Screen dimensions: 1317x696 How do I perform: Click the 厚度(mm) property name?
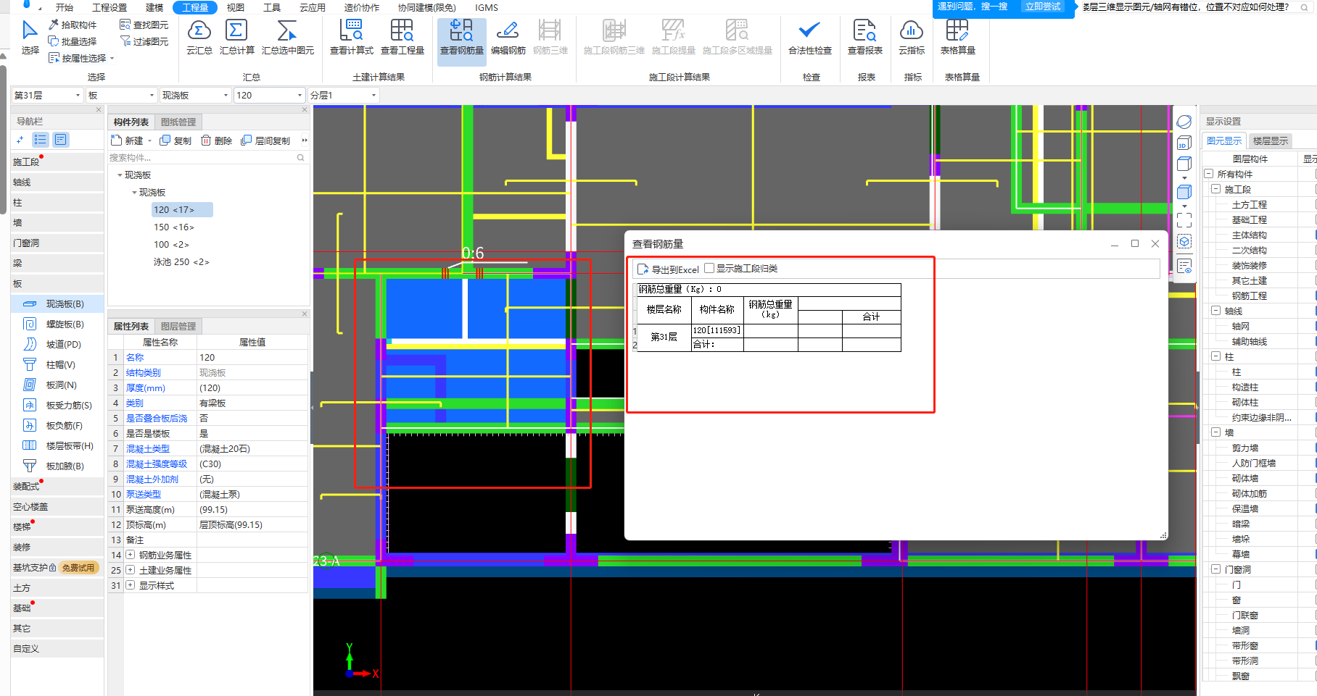click(x=146, y=388)
